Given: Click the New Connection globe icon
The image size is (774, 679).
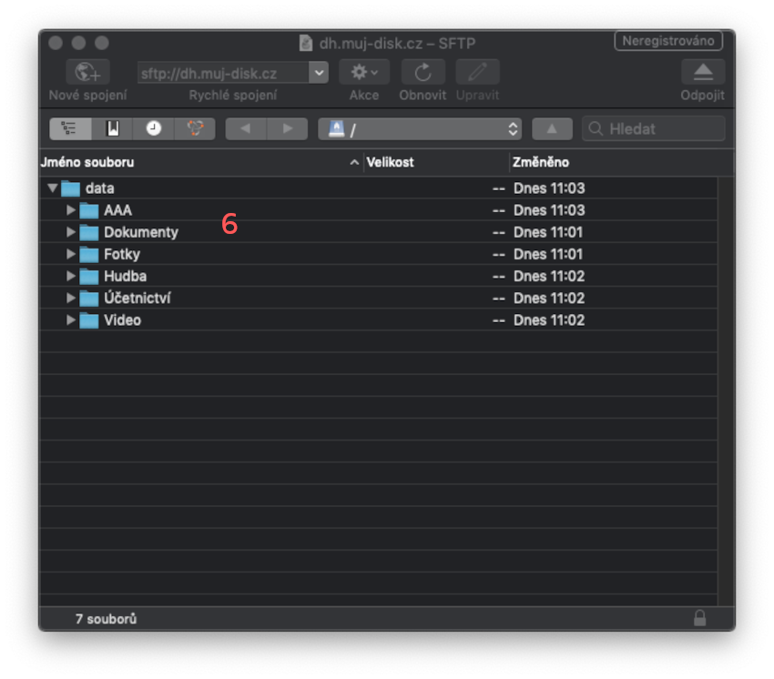Looking at the screenshot, I should pyautogui.click(x=87, y=73).
